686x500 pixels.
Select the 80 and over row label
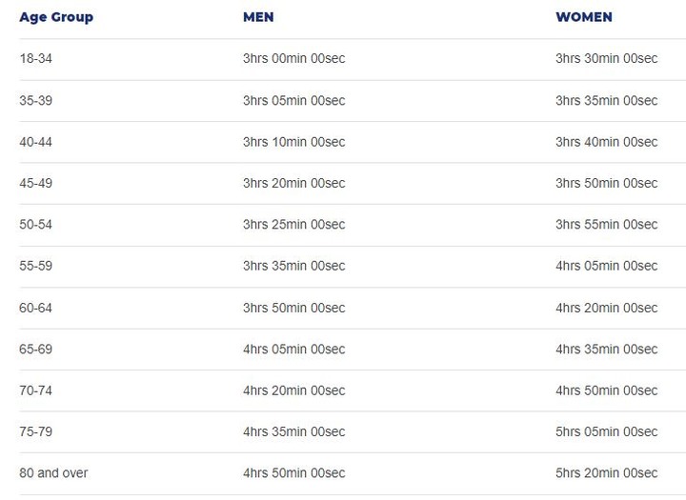point(53,473)
